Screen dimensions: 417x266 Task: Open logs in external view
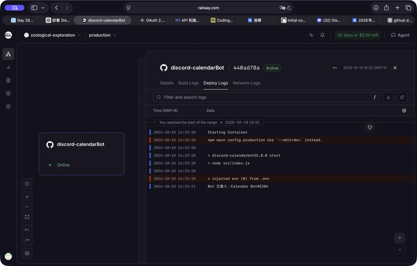click(402, 97)
